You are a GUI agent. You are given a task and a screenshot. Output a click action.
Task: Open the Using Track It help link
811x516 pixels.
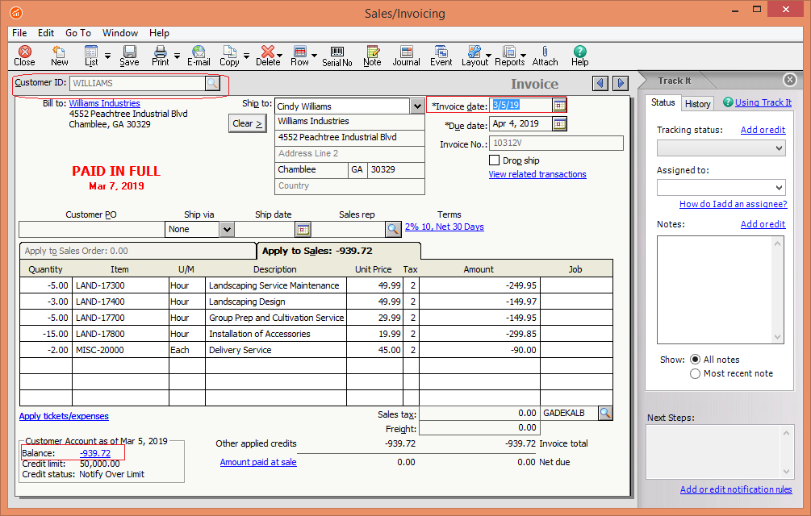(x=763, y=102)
